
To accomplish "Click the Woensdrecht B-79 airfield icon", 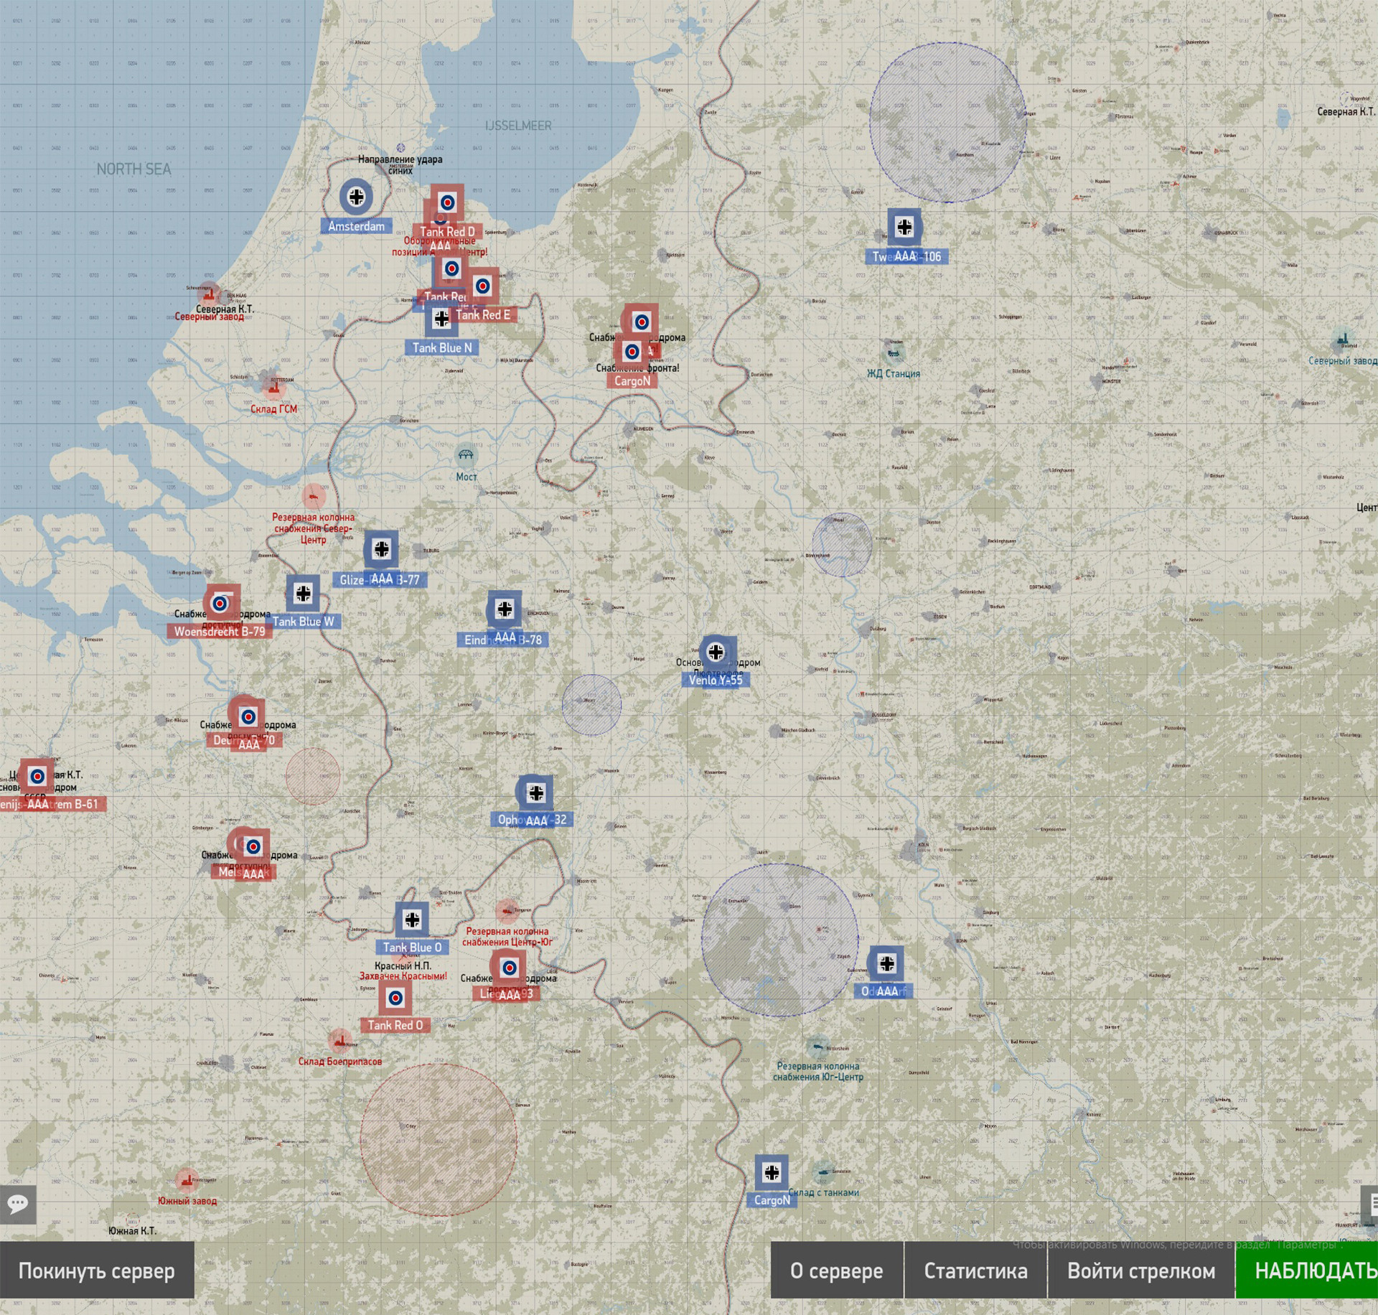I will click(220, 604).
